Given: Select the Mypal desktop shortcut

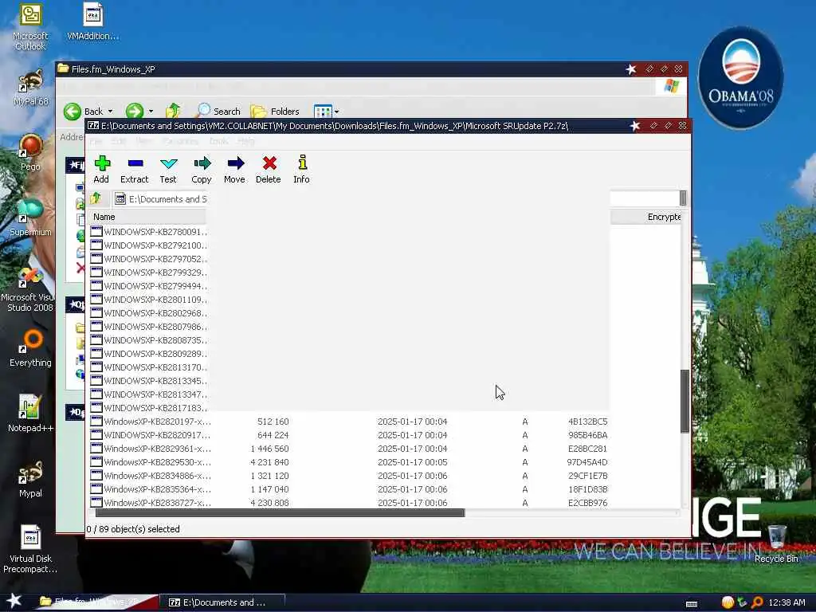Looking at the screenshot, I should click(x=30, y=479).
